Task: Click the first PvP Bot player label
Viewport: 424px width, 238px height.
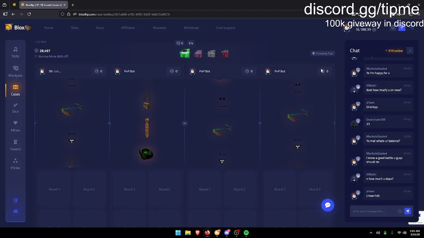Action: coord(130,71)
